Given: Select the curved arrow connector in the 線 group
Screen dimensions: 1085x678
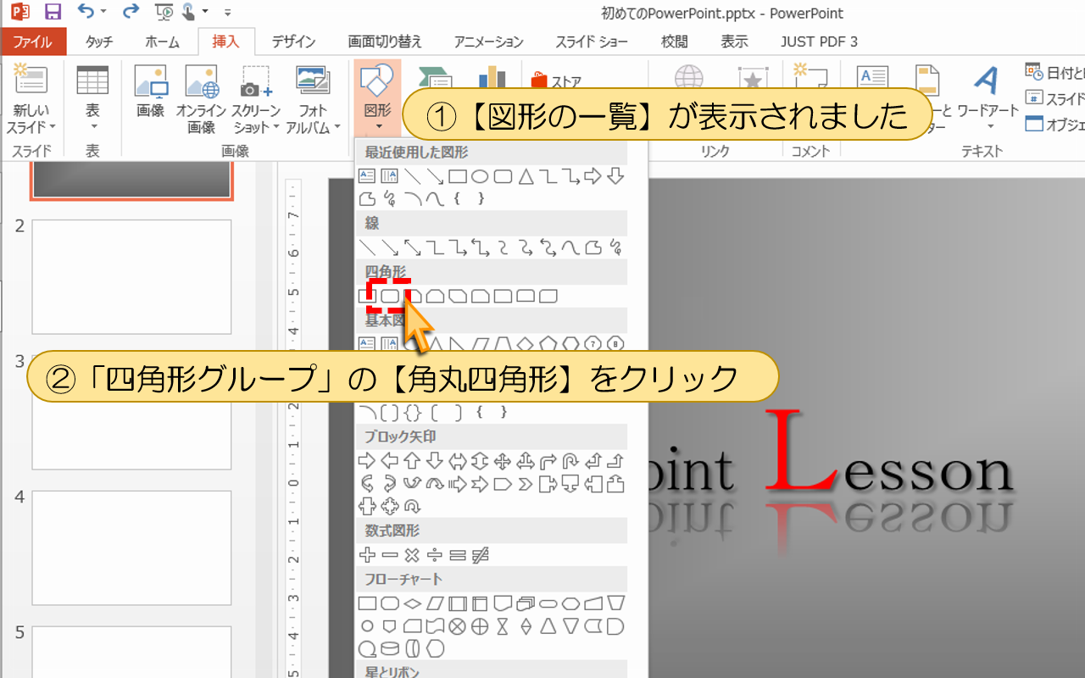Looking at the screenshot, I should coord(526,247).
